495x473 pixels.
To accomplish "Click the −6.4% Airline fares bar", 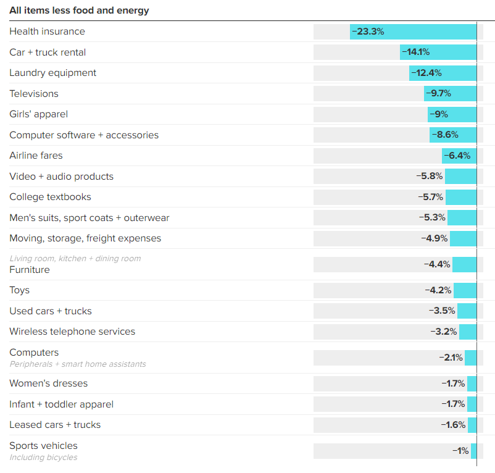I will click(x=459, y=156).
